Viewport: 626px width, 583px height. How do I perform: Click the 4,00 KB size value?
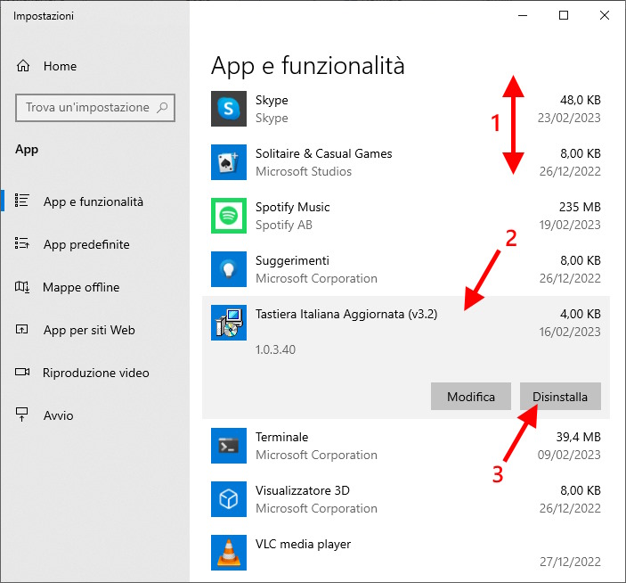(x=581, y=314)
